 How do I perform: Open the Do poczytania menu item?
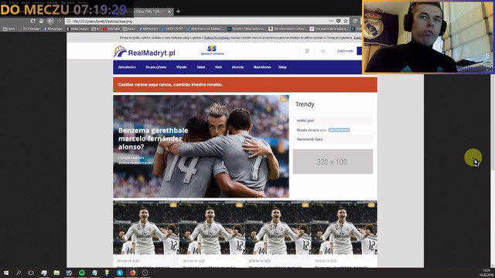point(156,67)
